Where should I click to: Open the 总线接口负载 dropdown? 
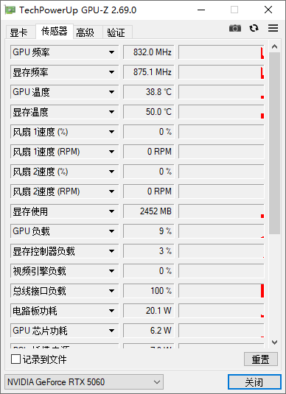coord(111,291)
